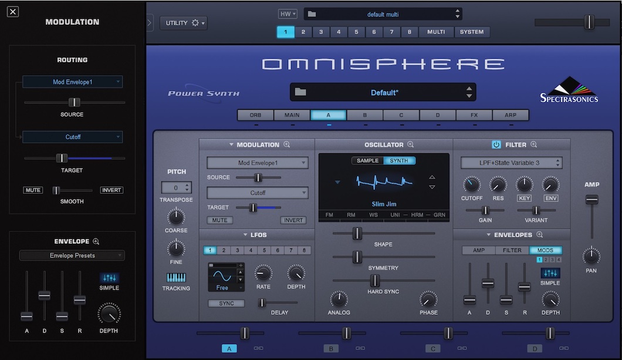
Task: Click the GRN oscillator option
Action: 439,215
